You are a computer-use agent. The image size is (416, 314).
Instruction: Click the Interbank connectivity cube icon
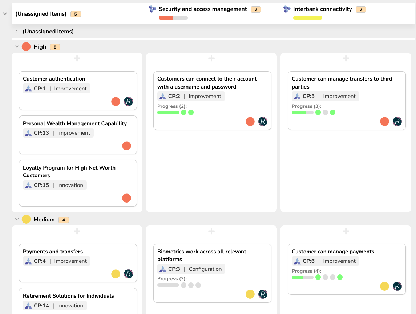(287, 9)
